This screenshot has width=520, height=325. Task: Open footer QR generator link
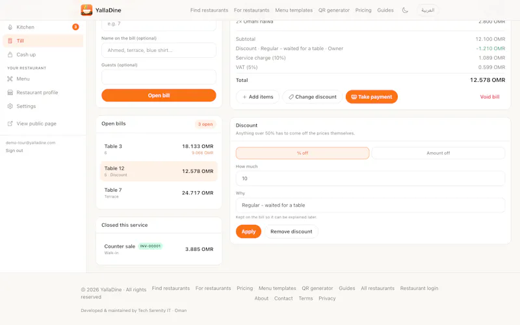pyautogui.click(x=317, y=288)
